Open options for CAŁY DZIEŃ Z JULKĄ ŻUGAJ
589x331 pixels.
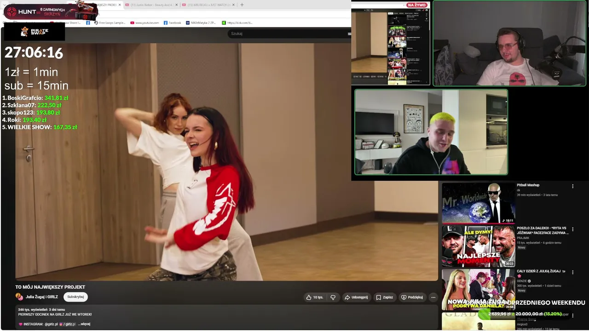pyautogui.click(x=573, y=272)
